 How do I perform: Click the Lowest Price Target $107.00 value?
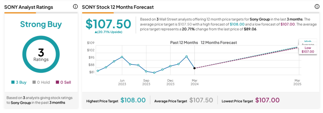267,100
